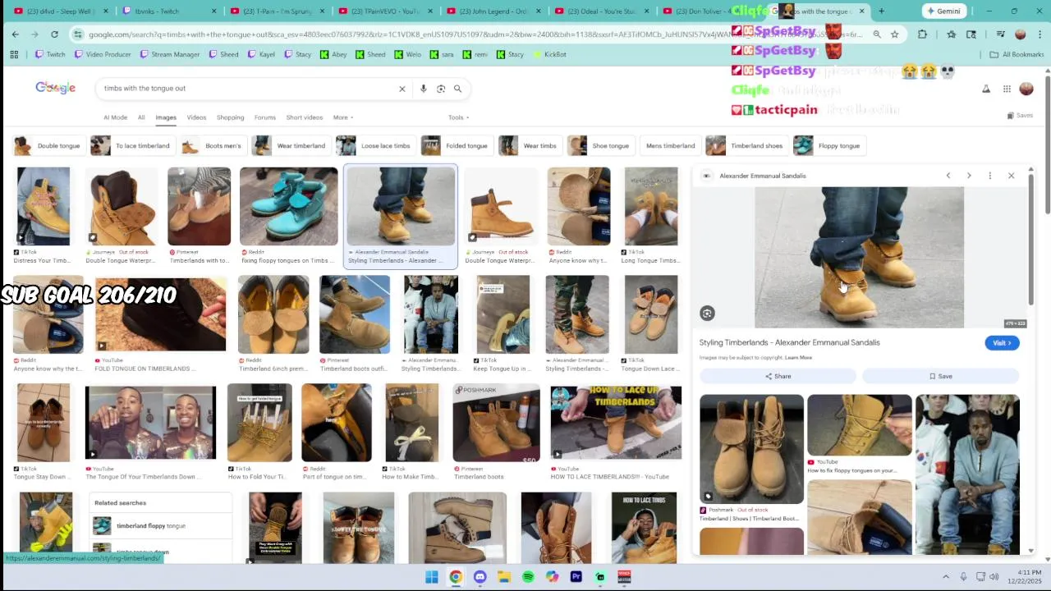Open the Kanye West related image thumbnail
The image size is (1051, 591).
[967, 474]
